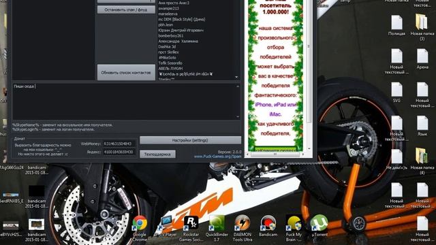Screen dimensions: 436x245
Task: Select contact 'swampie213'
Action: tap(168, 8)
